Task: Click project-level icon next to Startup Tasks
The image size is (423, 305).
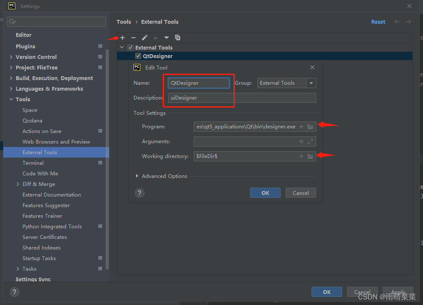Action: (x=100, y=258)
